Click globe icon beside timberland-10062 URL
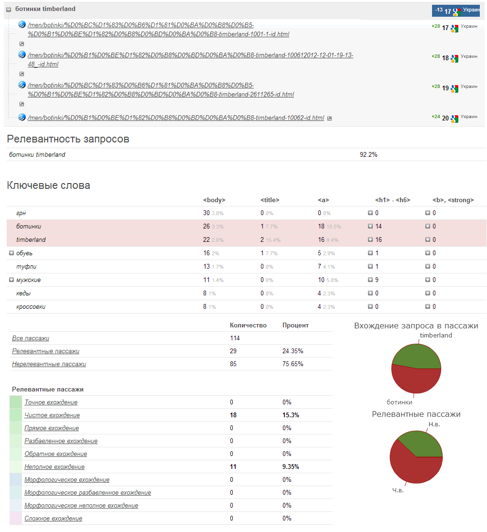This screenshot has height=532, width=487. 22,117
